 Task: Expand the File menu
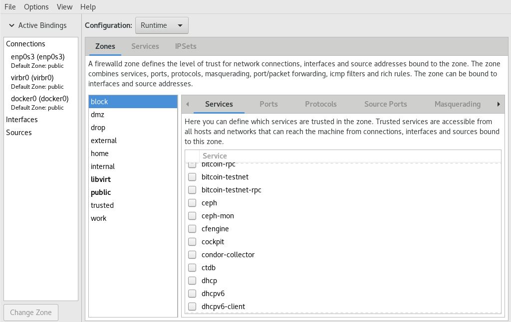9,6
